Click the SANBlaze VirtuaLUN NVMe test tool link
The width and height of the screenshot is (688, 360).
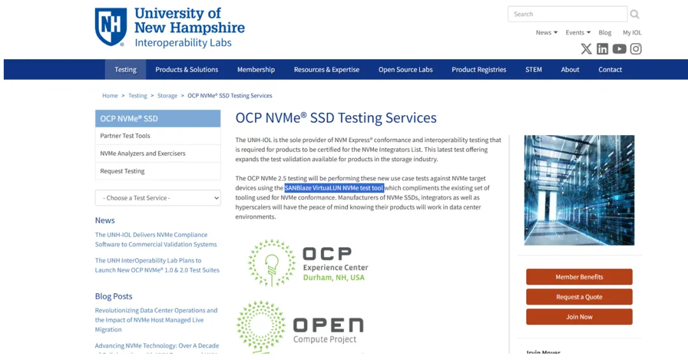(334, 188)
